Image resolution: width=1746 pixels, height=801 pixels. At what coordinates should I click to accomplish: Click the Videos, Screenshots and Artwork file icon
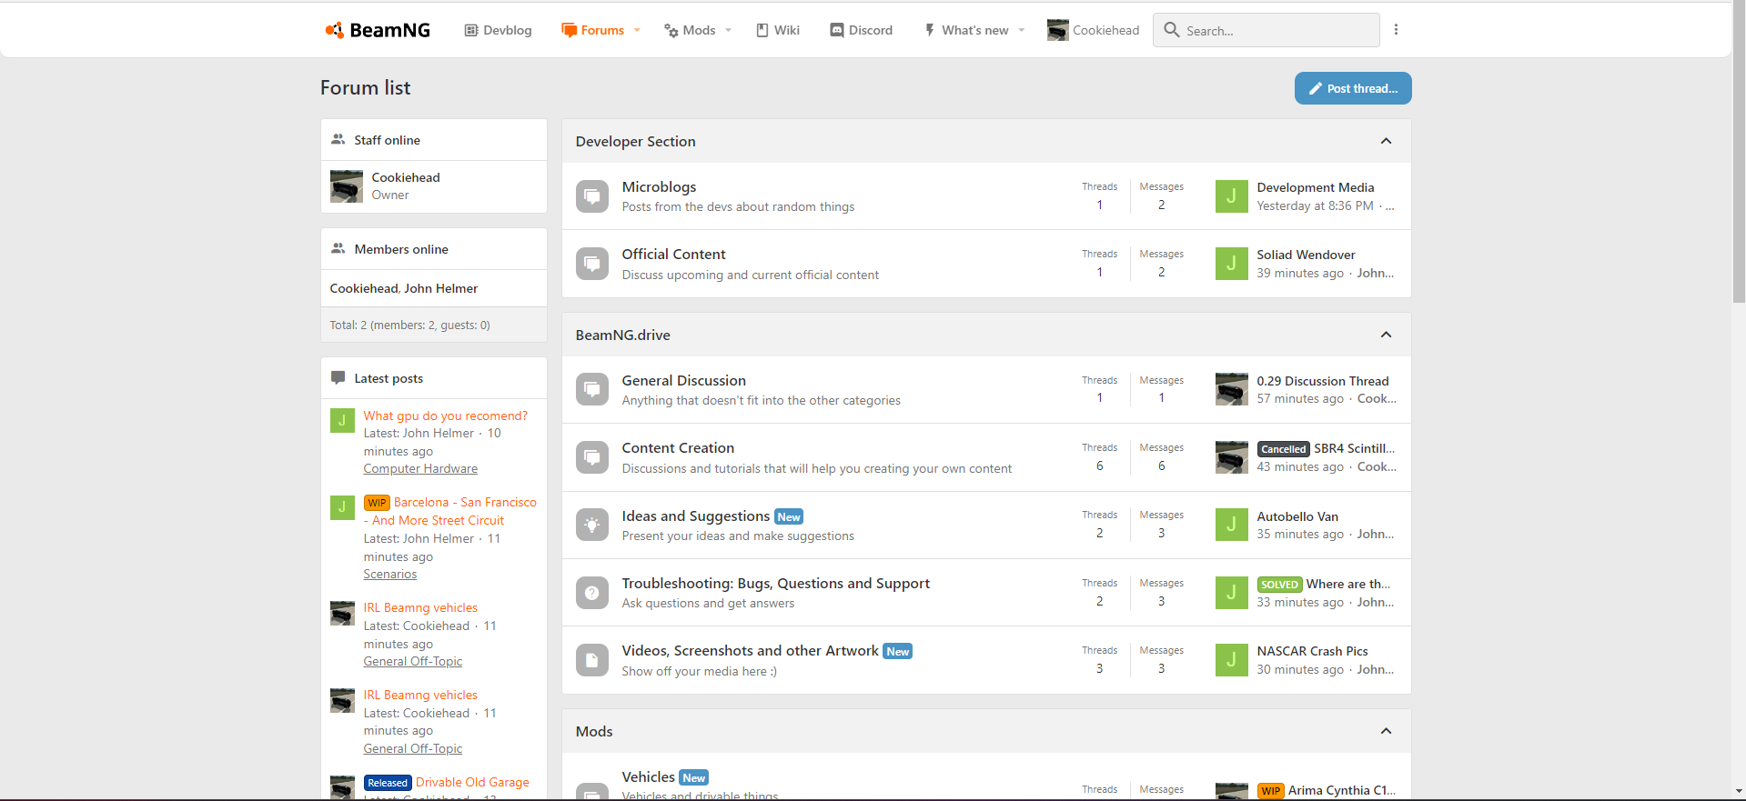592,660
